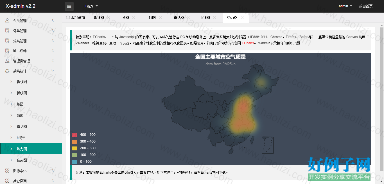Open k线图 in the sidebar
This screenshot has width=384, height=184.
point(31,138)
